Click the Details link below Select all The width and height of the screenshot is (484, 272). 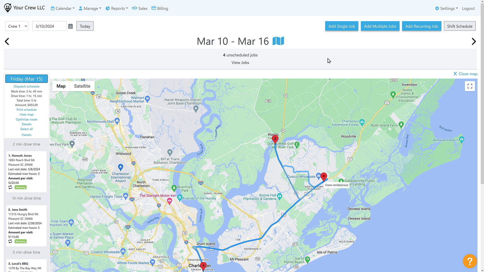(26, 135)
